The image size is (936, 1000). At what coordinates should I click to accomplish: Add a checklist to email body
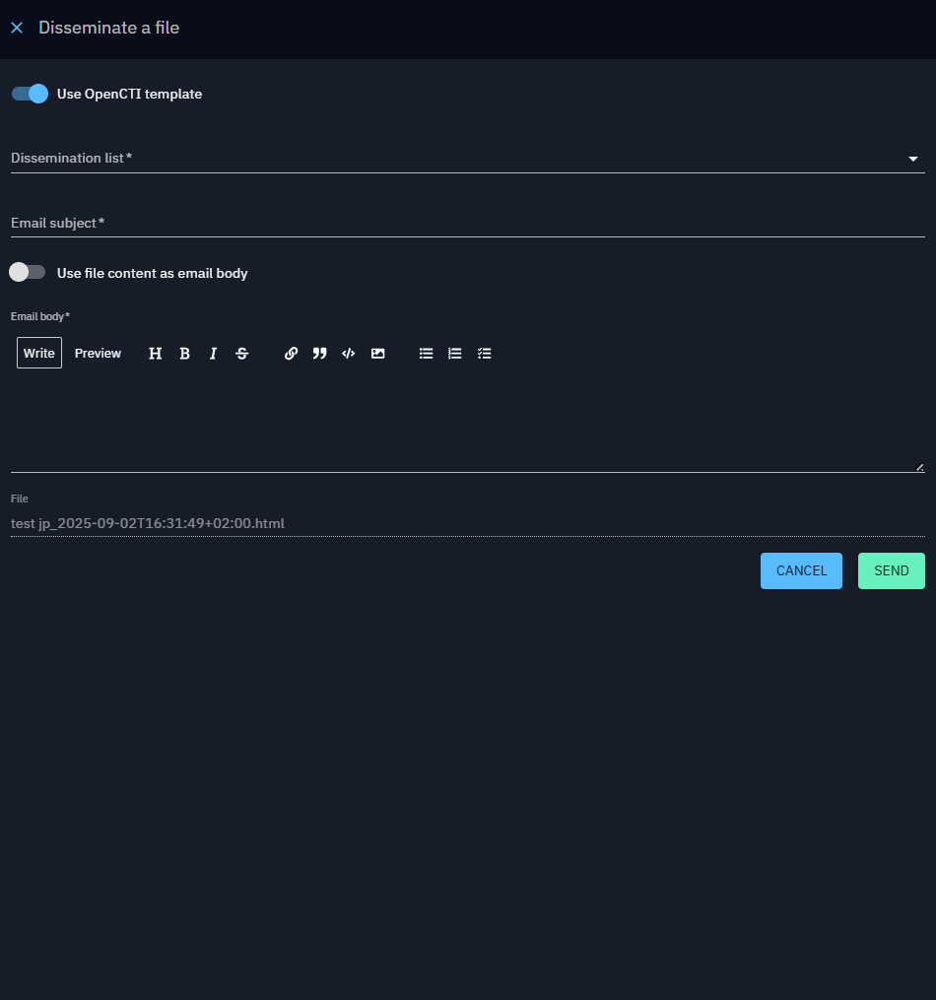click(484, 354)
